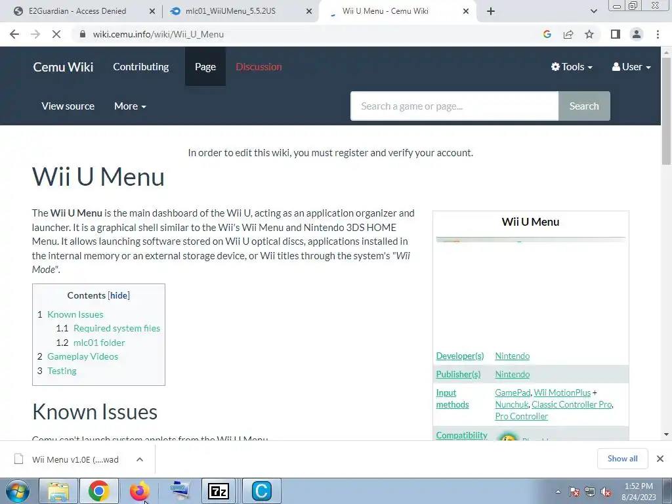
Task: Open the Wii MotionPlus link
Action: pyautogui.click(x=562, y=392)
